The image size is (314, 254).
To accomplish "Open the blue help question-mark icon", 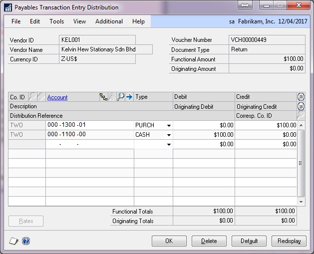I will click(26, 241).
